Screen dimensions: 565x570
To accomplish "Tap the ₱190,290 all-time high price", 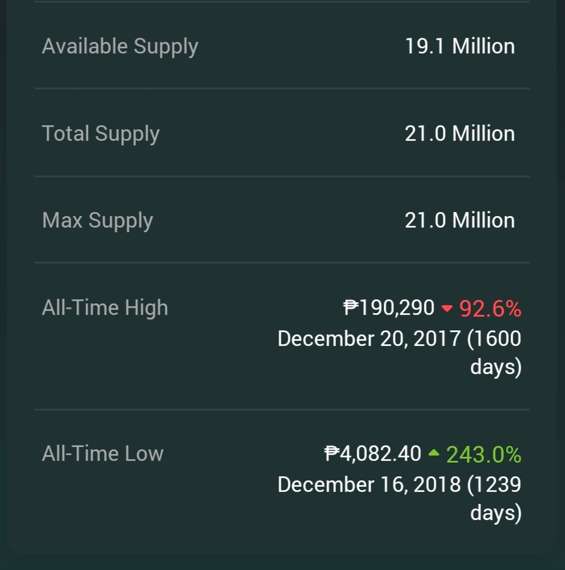I will 389,308.
